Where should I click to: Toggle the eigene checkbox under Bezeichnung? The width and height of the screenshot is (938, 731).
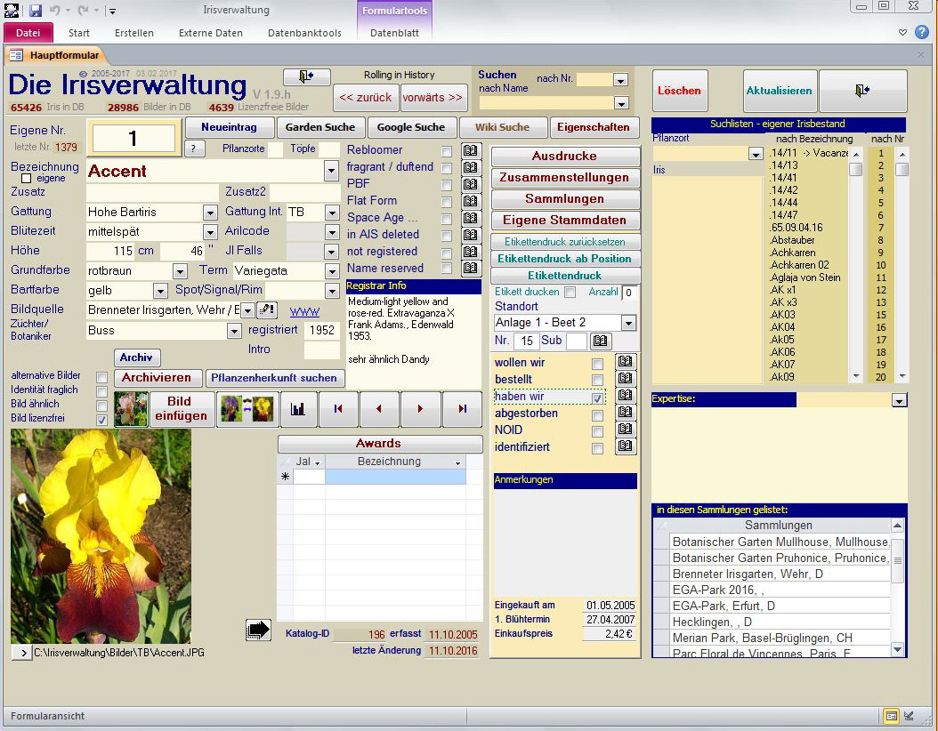[26, 178]
